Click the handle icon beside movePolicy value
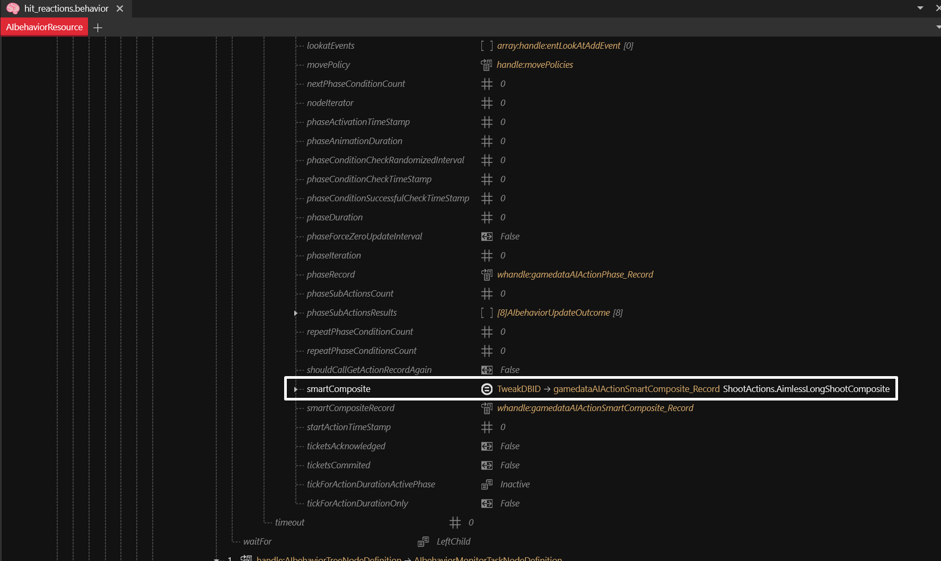941x561 pixels. (x=486, y=65)
